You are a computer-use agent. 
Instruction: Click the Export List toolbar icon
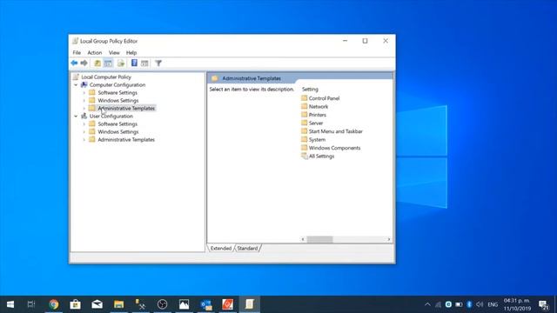click(x=121, y=63)
